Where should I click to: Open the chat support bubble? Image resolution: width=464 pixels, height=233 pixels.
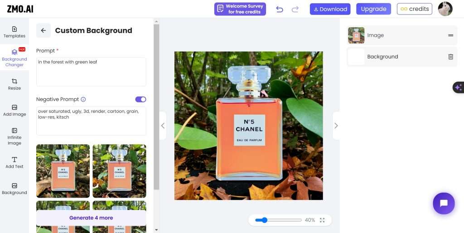tap(444, 204)
